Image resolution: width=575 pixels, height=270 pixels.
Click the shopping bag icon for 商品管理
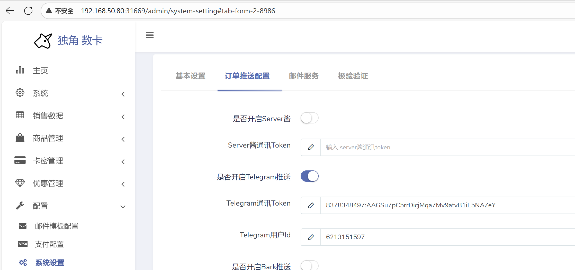[20, 138]
